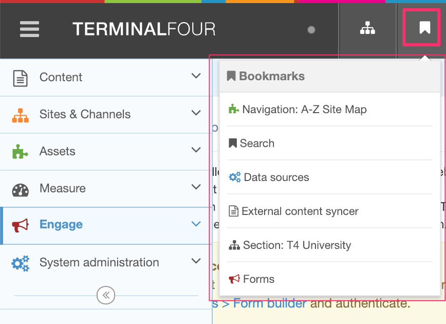The image size is (446, 324).
Task: Expand the Content section chevron
Action: (196, 76)
